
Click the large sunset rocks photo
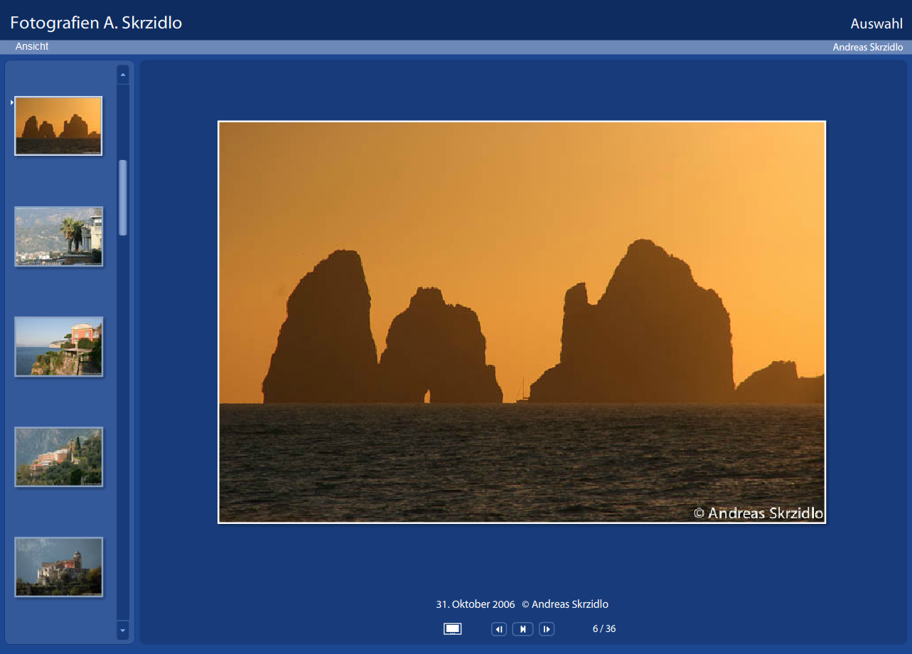522,322
